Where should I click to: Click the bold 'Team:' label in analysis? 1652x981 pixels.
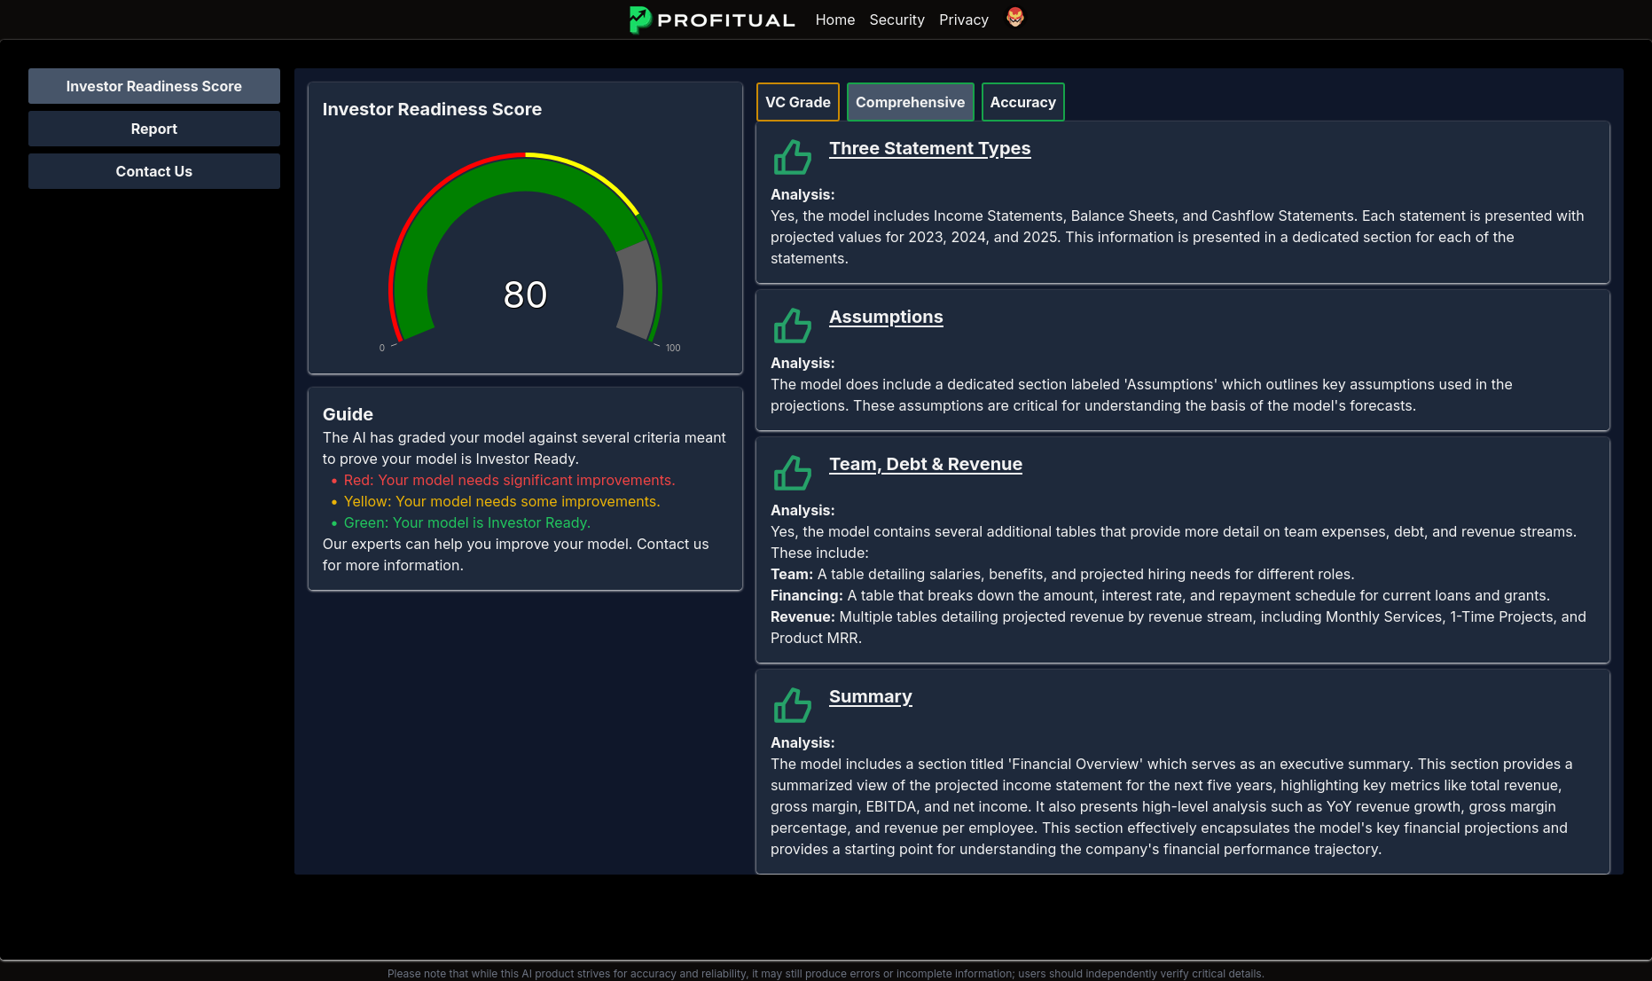click(792, 574)
